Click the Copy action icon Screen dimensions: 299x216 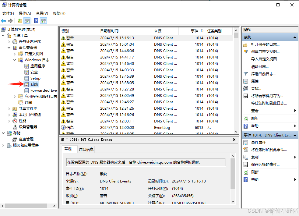tap(246, 157)
